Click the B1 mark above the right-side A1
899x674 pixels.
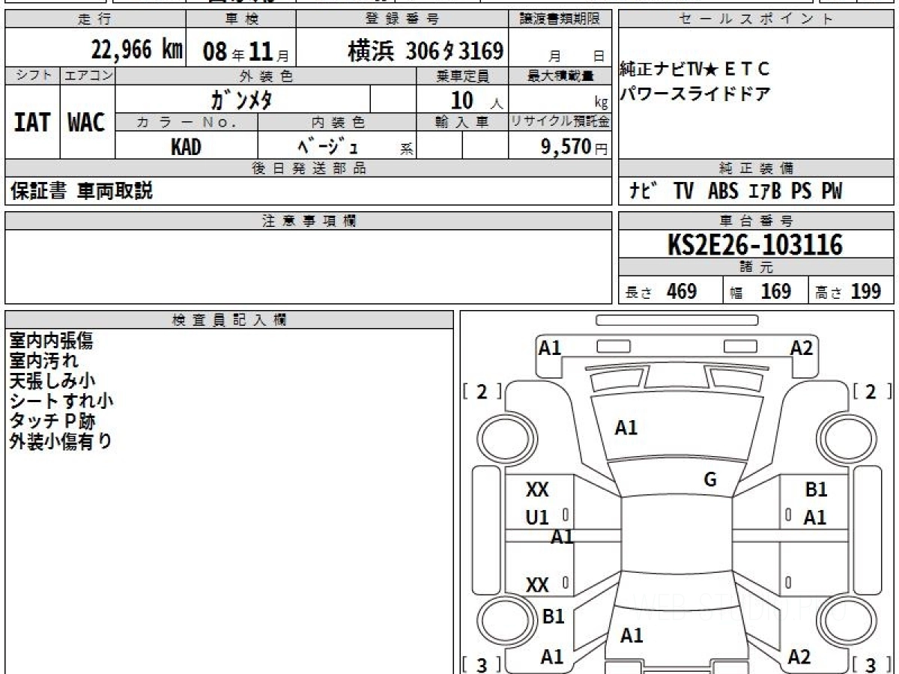point(816,490)
